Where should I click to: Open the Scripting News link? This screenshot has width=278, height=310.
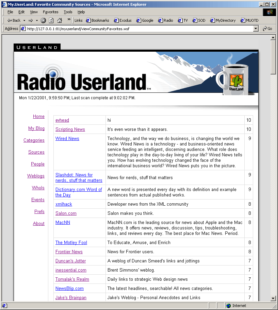pos(70,129)
